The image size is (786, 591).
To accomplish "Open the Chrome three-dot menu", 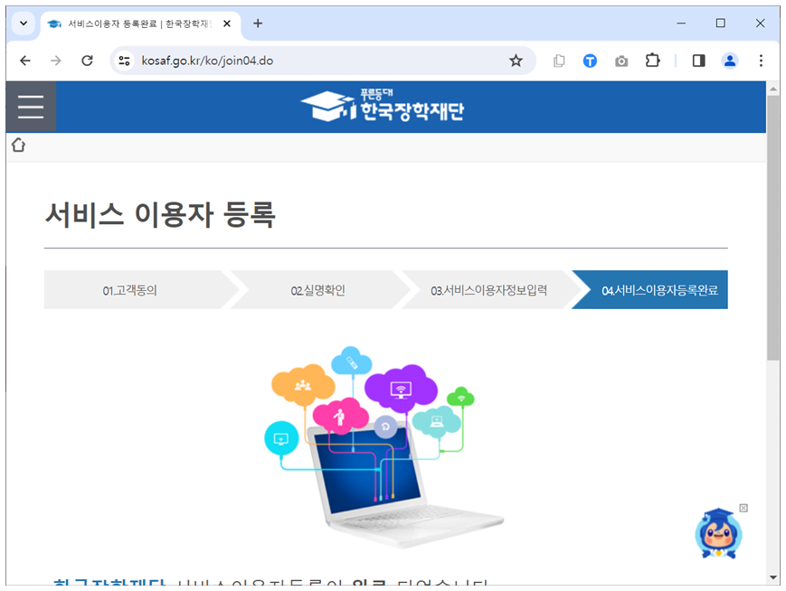I will (761, 61).
